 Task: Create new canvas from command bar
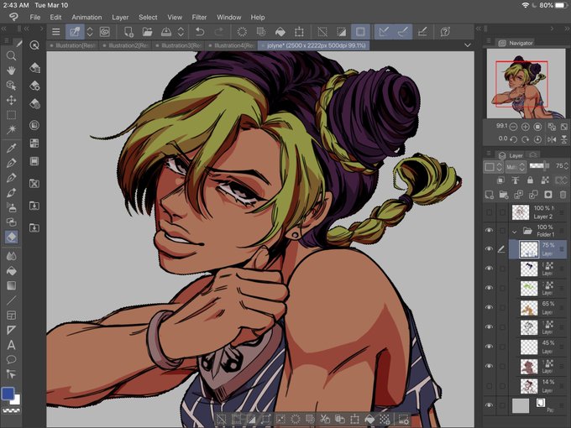(x=128, y=32)
